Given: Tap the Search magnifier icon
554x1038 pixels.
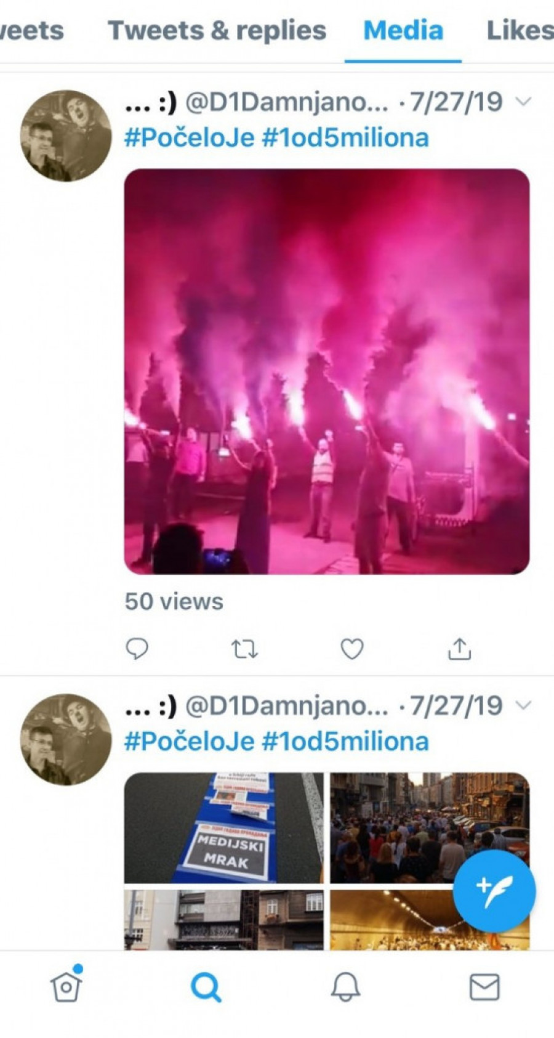Looking at the screenshot, I should [206, 987].
